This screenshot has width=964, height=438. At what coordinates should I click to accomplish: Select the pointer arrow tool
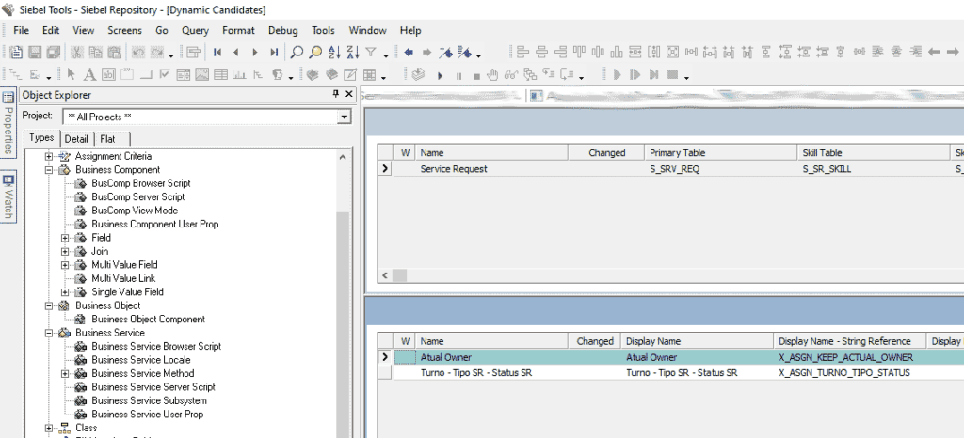[72, 75]
